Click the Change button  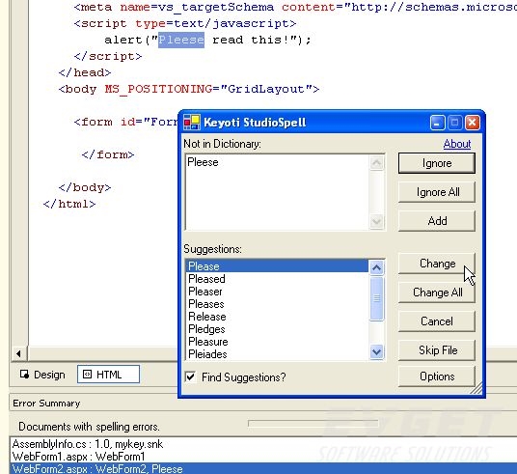click(437, 264)
